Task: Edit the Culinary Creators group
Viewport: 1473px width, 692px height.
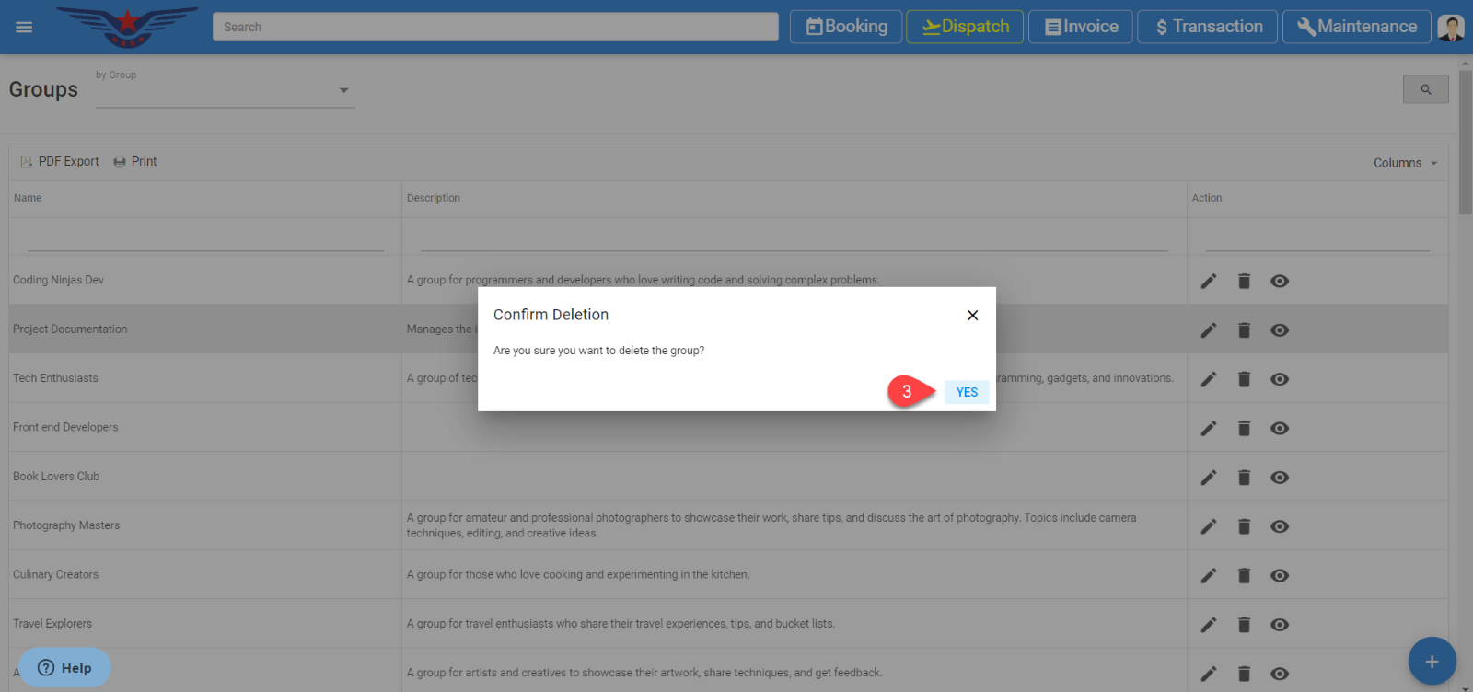Action: point(1208,575)
